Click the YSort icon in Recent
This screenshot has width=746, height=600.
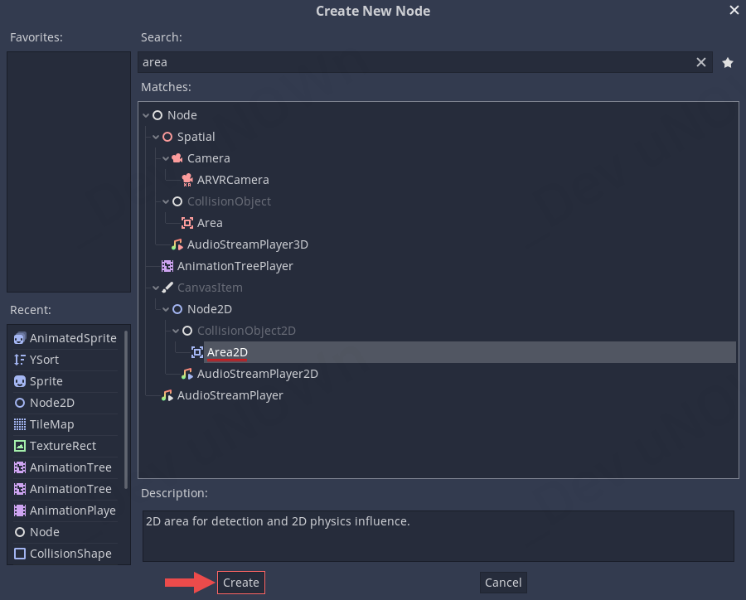(20, 360)
